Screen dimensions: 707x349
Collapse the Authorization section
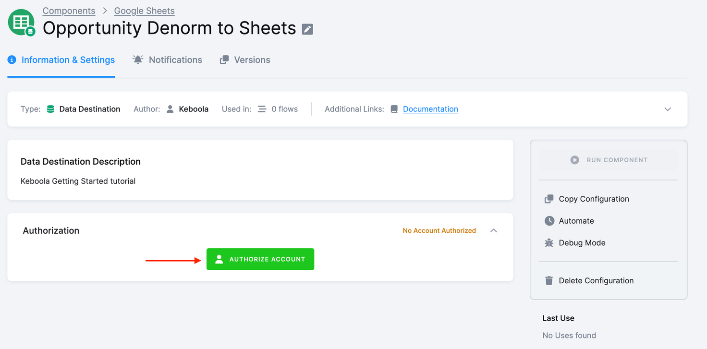(x=493, y=230)
